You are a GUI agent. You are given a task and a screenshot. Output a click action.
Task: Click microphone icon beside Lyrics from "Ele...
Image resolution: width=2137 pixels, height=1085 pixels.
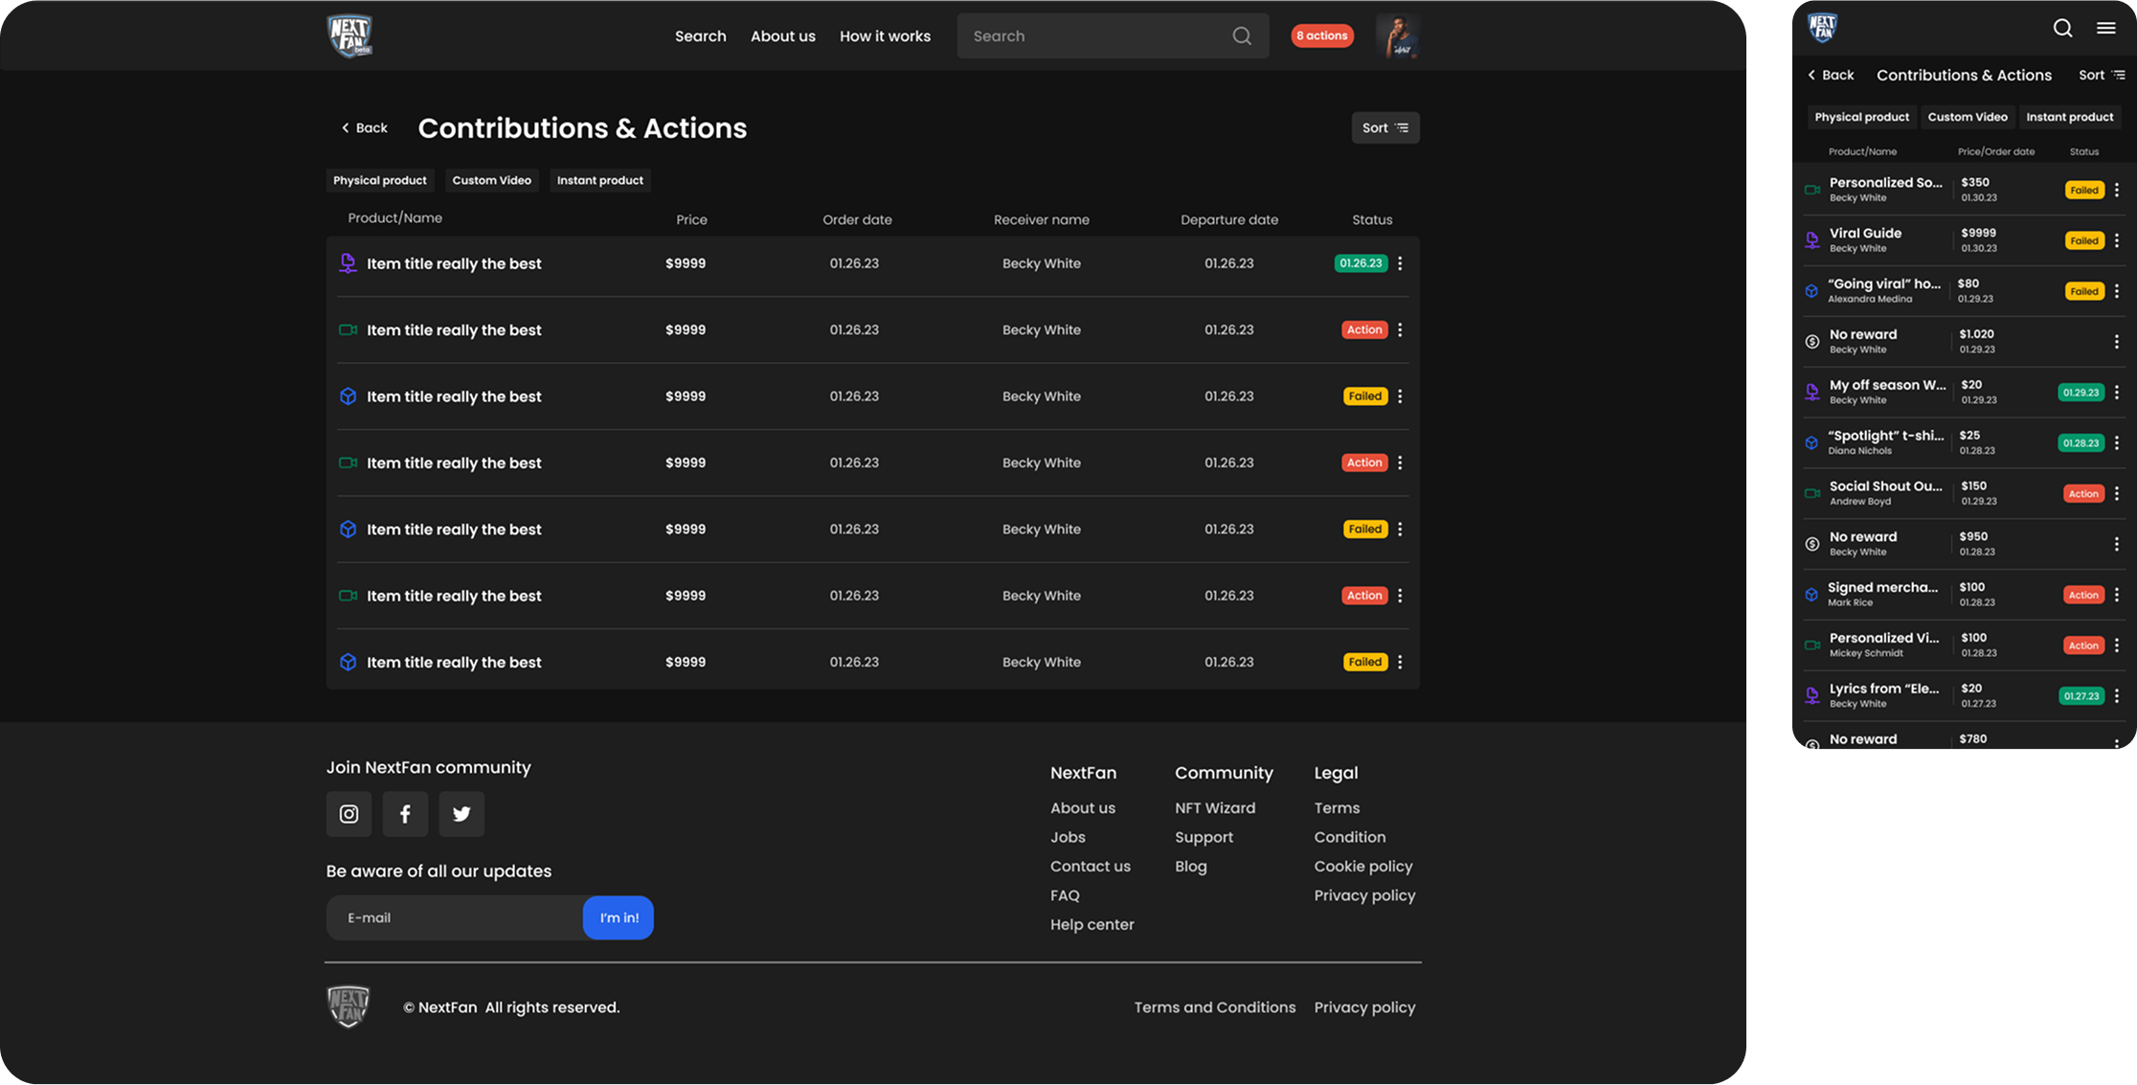pos(1812,696)
